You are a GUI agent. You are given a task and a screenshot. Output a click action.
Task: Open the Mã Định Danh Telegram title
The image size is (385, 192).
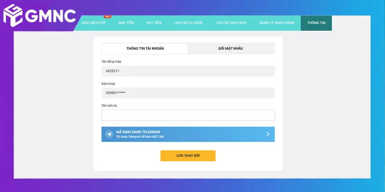(x=138, y=132)
